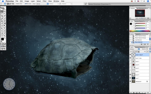Viewport: 151px width, 94px height.
Task: Open the Apple menu
Action: [3, 1]
